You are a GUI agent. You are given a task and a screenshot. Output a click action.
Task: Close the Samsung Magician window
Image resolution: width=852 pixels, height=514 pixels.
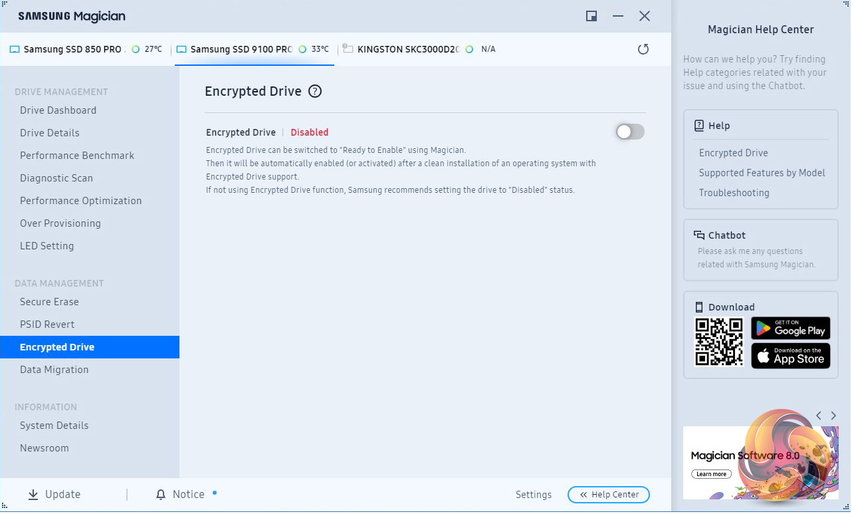point(645,16)
